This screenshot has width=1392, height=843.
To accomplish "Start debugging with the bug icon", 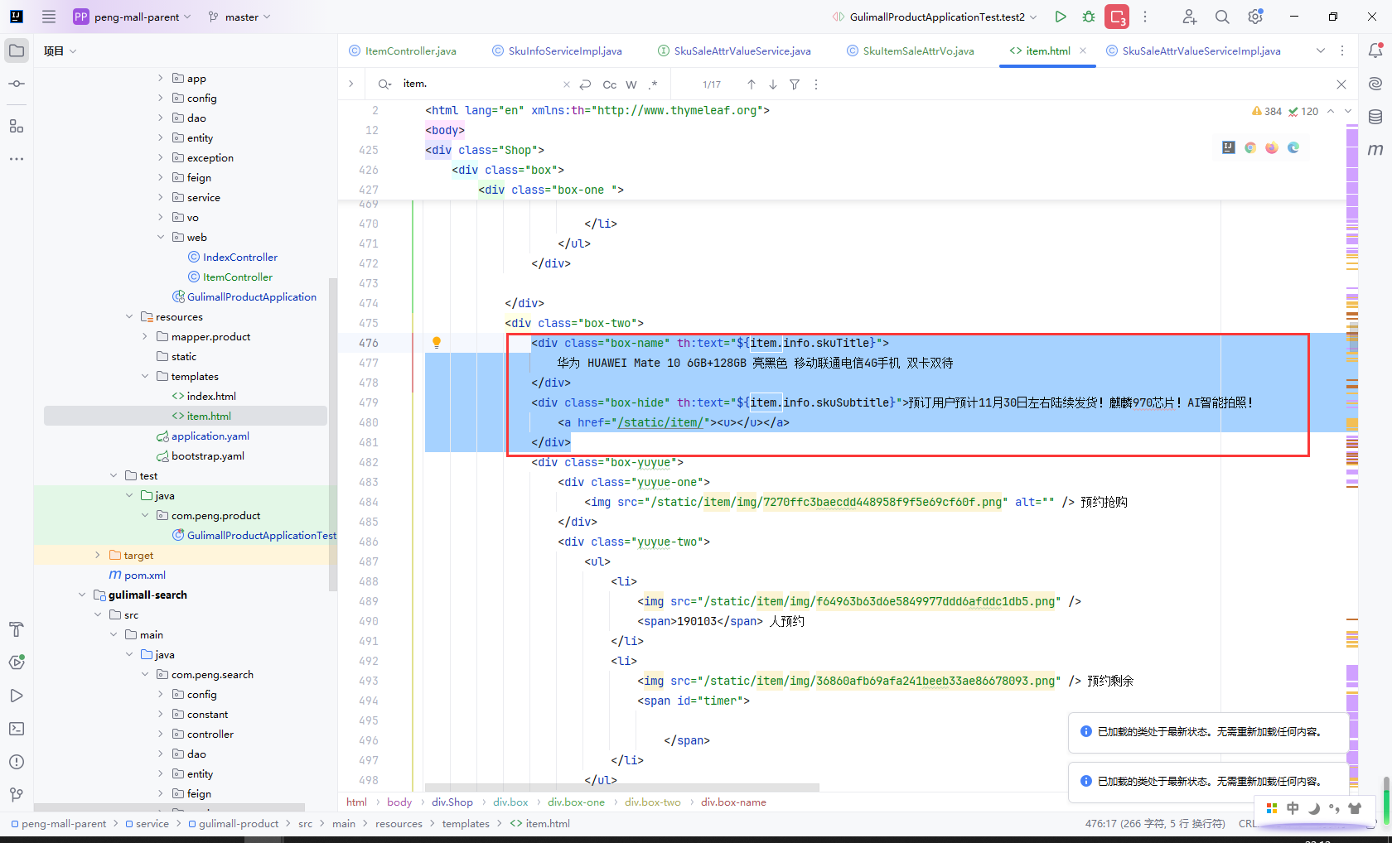I will (x=1089, y=17).
